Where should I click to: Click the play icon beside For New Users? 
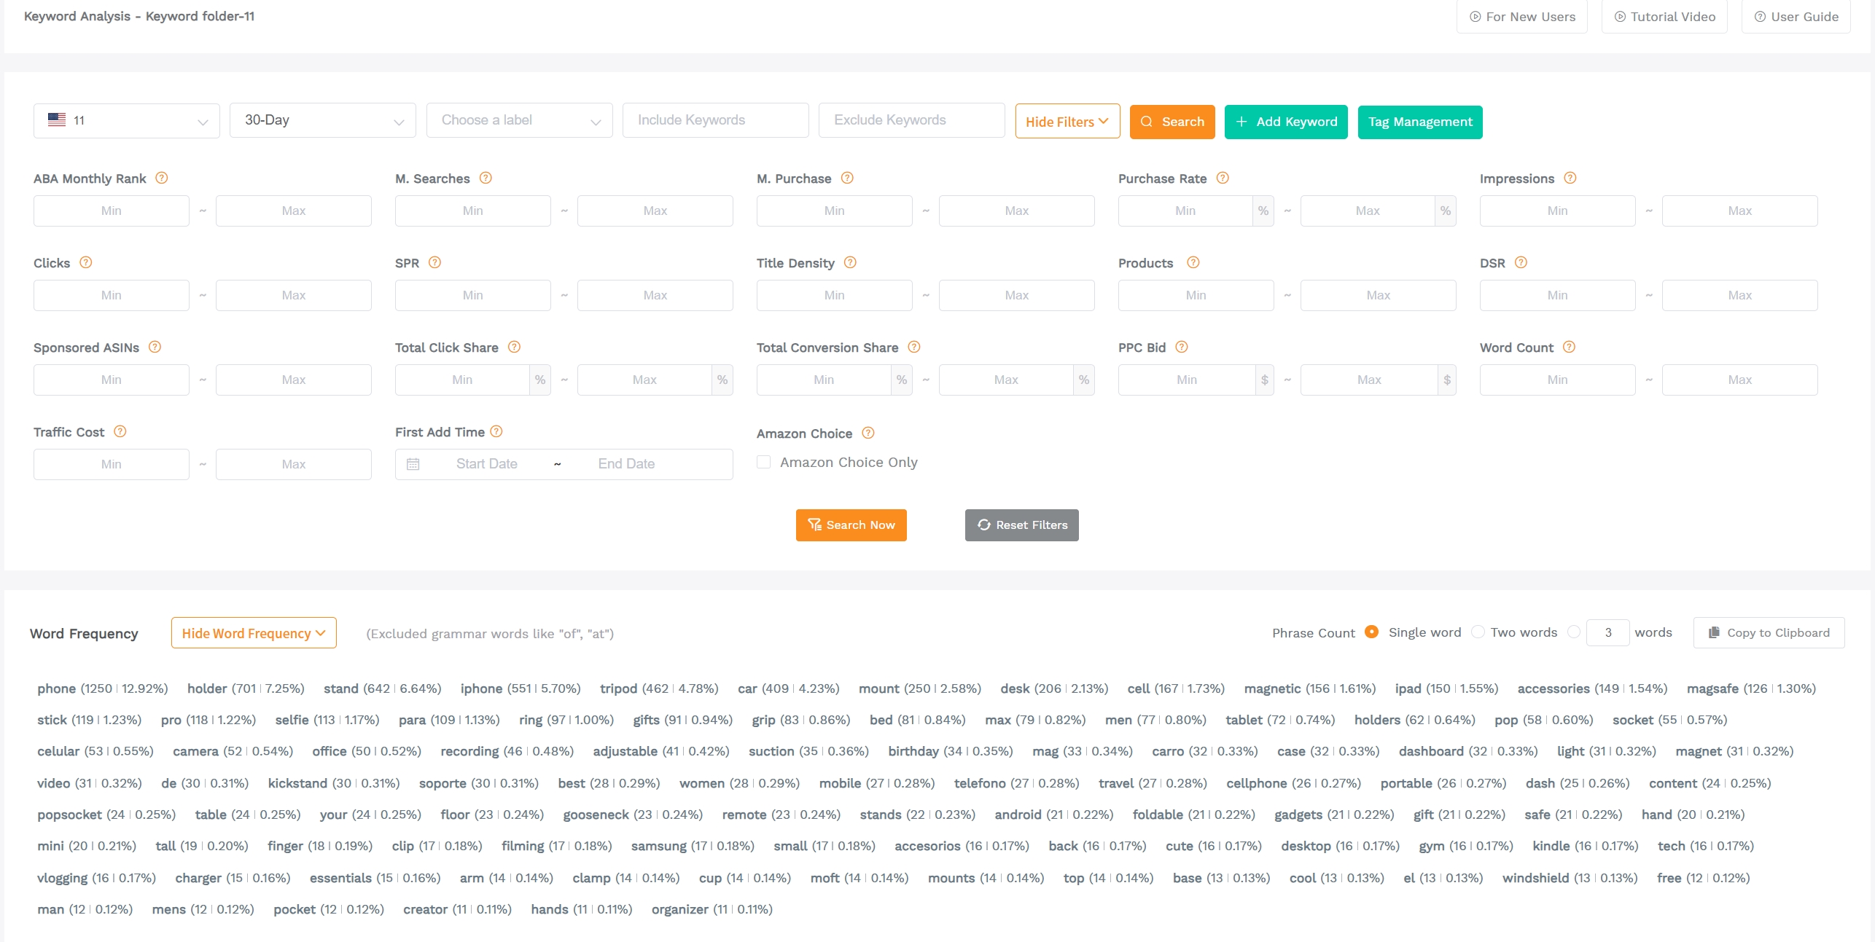pos(1475,16)
